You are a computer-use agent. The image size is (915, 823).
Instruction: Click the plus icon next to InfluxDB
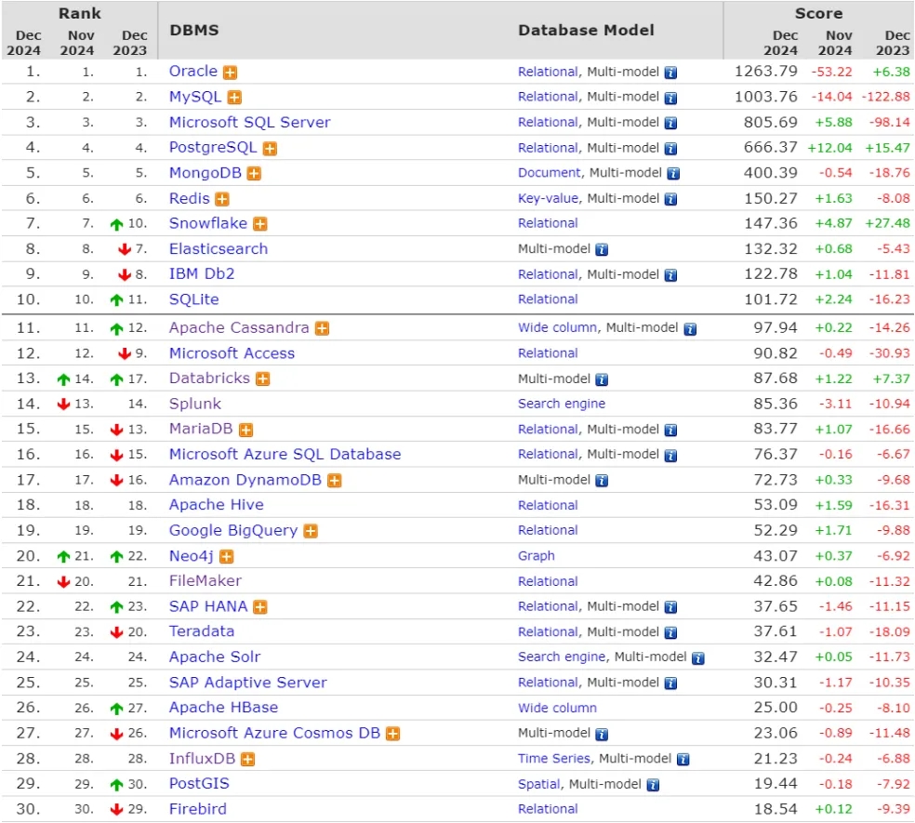click(x=247, y=760)
